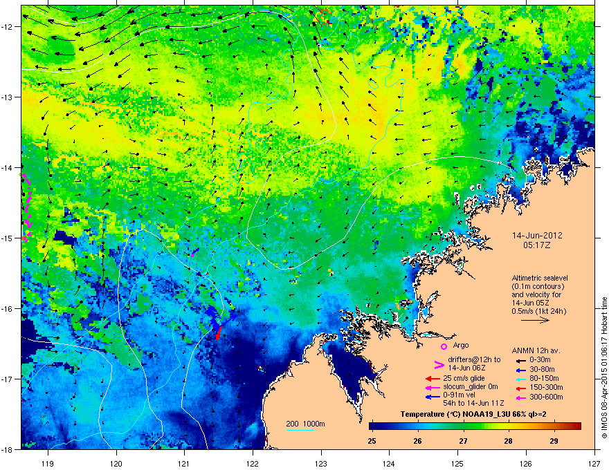Viewport: 609px width, 470px height.
Task: Click the red glider arrow on the map
Action: (219, 334)
